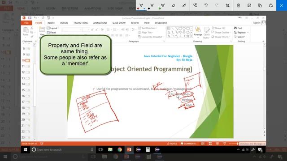Redo ink stroke in sketch toolbar

coord(217,5)
